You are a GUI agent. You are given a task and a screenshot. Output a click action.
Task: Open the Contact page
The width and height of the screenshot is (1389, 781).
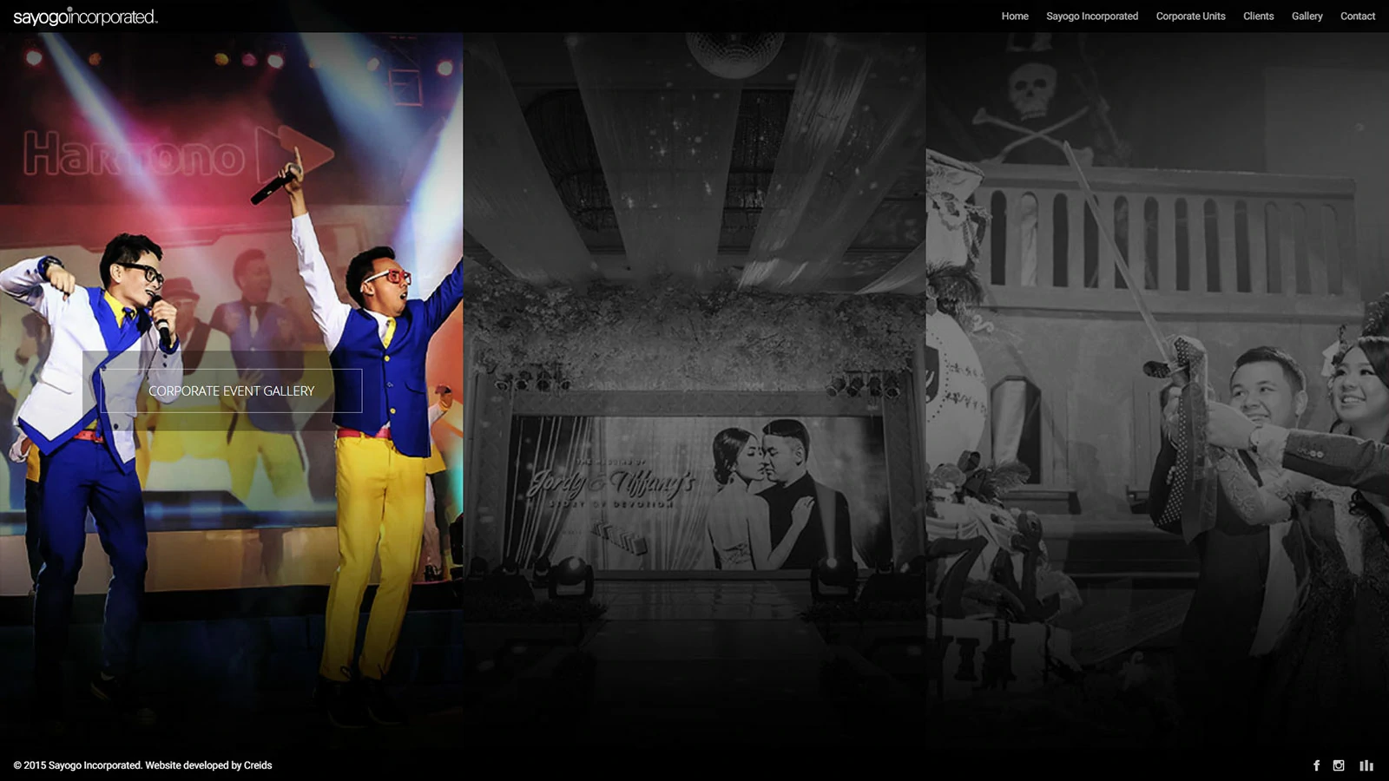click(x=1357, y=16)
